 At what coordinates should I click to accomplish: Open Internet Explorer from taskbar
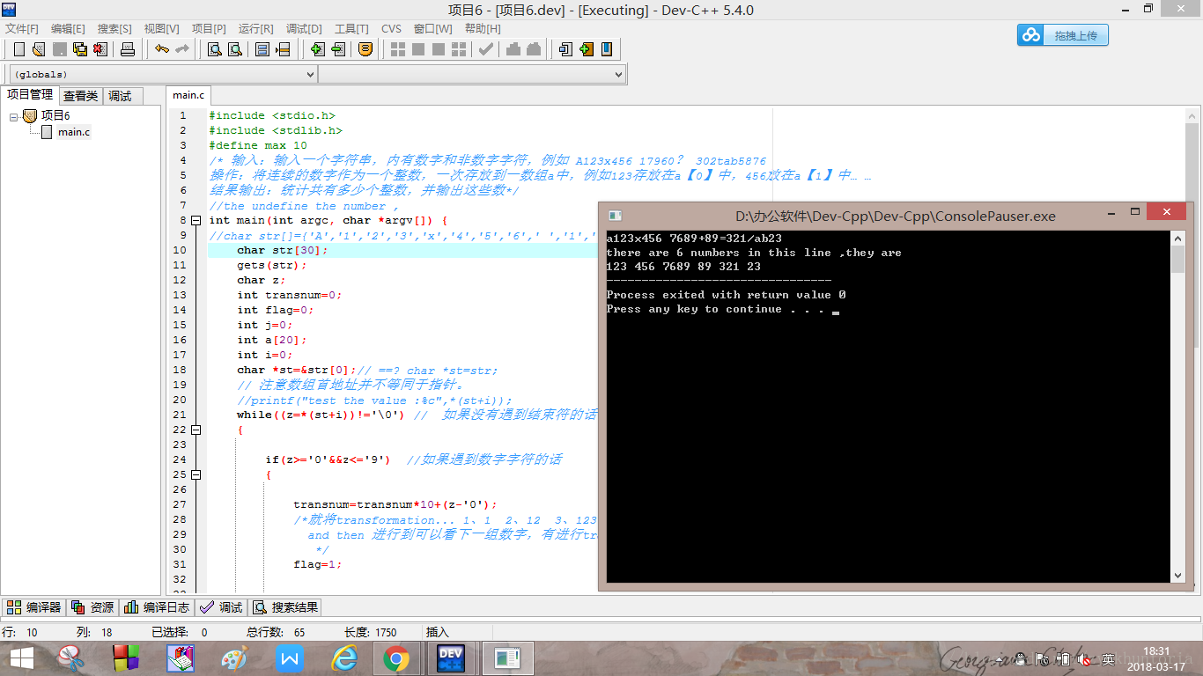tap(343, 658)
